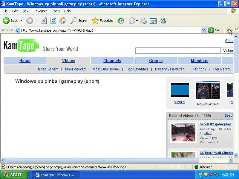Open Messenger people icon in toolbar
The width and height of the screenshot is (239, 179).
pos(163,21)
